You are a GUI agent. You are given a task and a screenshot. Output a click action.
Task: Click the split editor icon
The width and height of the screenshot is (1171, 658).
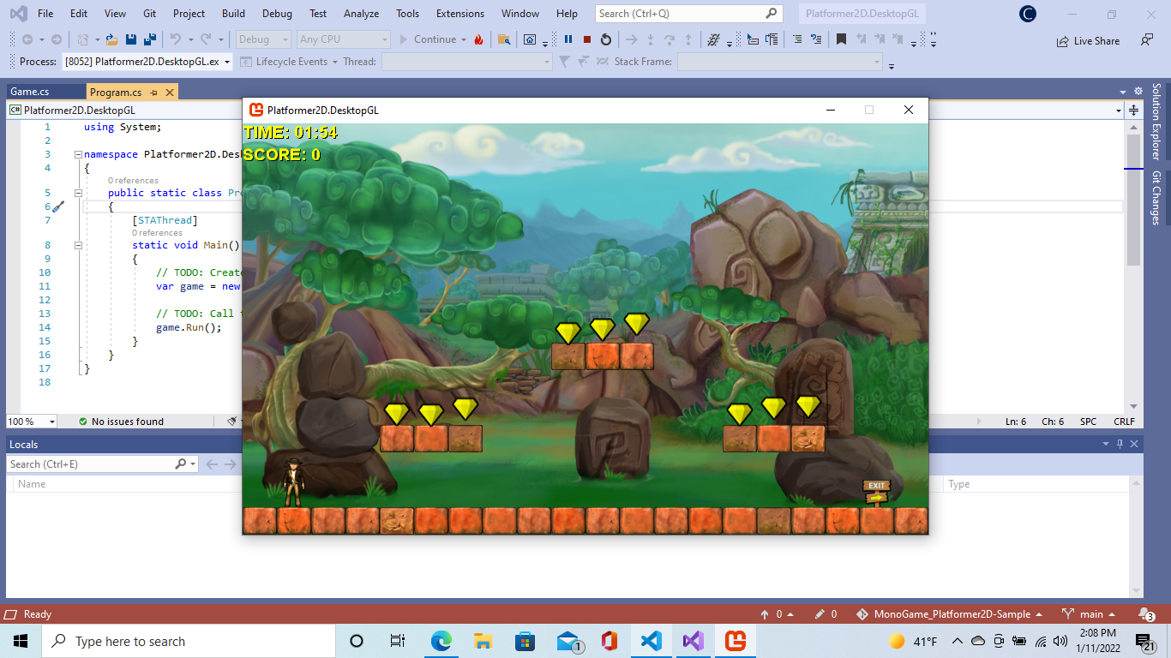(x=1133, y=111)
